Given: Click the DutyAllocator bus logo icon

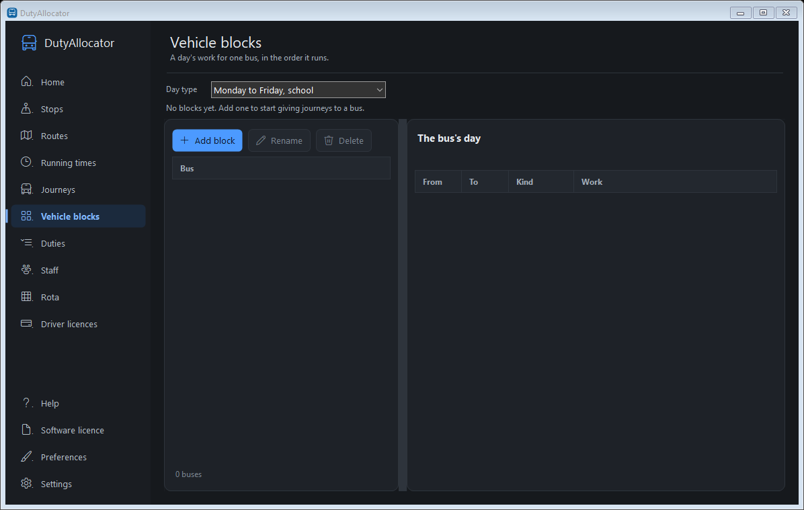Looking at the screenshot, I should (29, 43).
